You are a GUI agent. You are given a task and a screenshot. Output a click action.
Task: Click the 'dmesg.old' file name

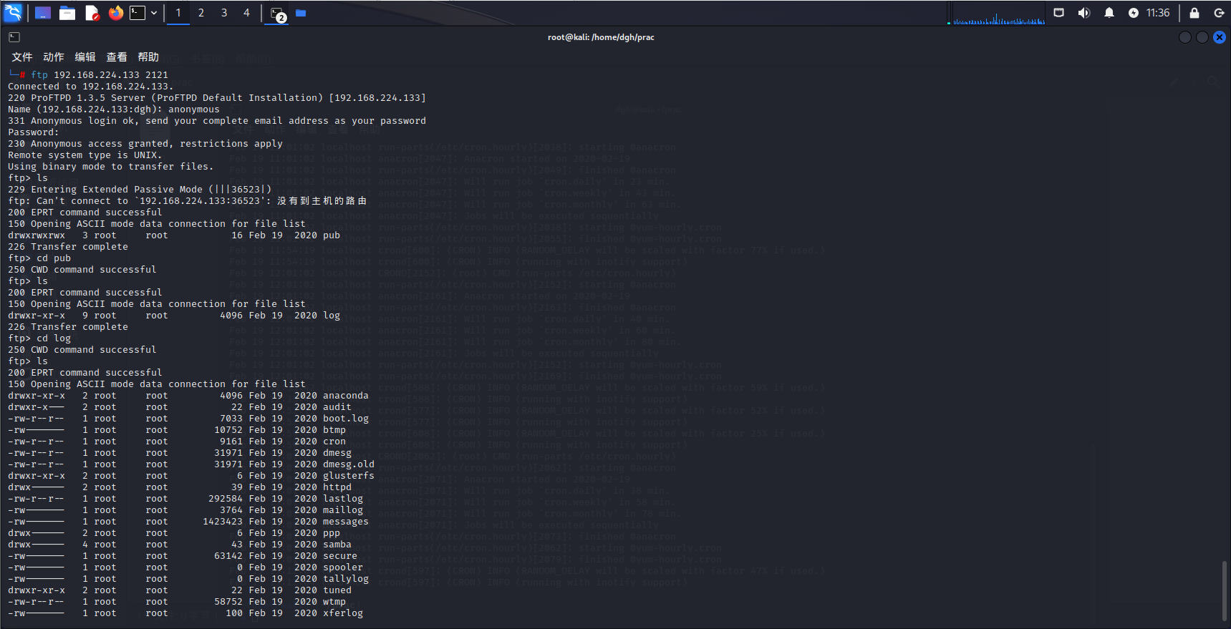point(349,464)
